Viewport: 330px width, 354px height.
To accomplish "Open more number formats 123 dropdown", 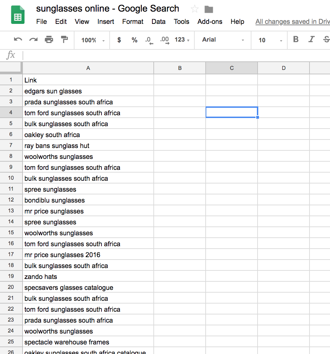I will [182, 40].
